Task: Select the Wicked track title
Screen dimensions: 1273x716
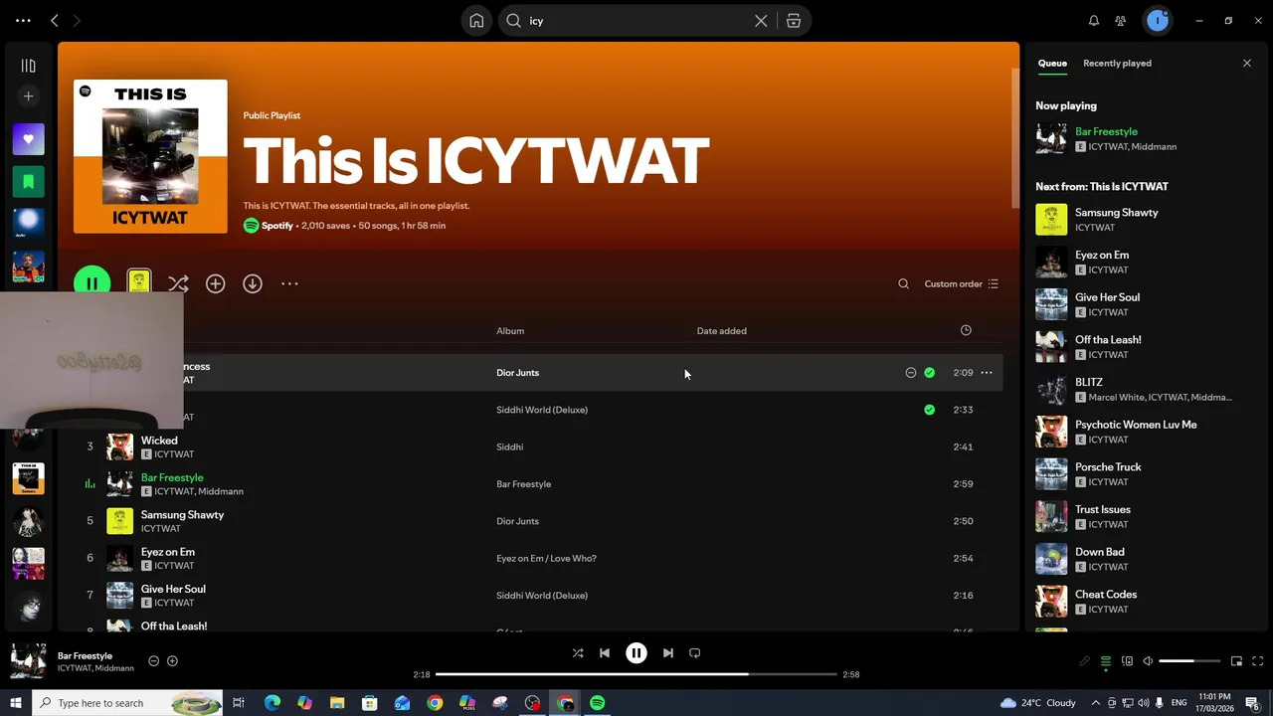Action: point(159,441)
